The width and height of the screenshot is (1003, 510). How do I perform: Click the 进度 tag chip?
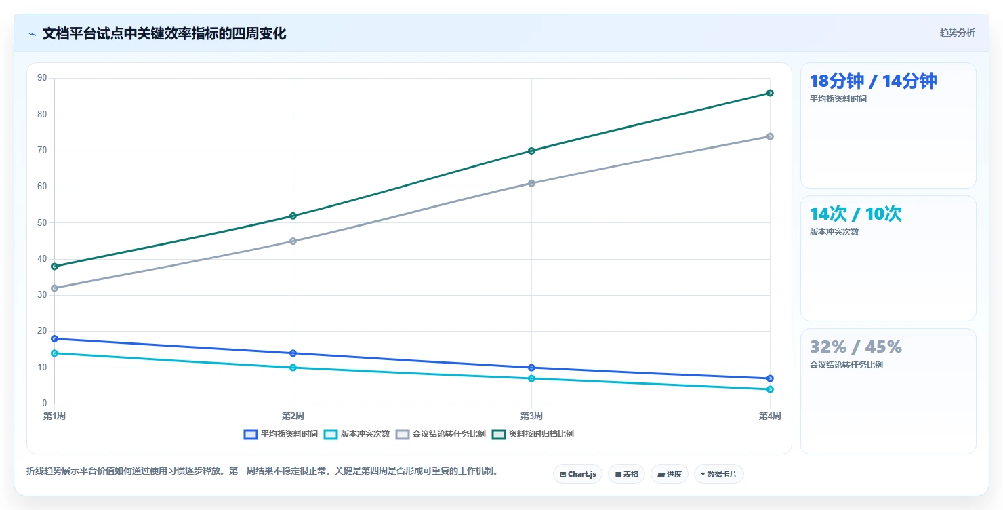670,474
